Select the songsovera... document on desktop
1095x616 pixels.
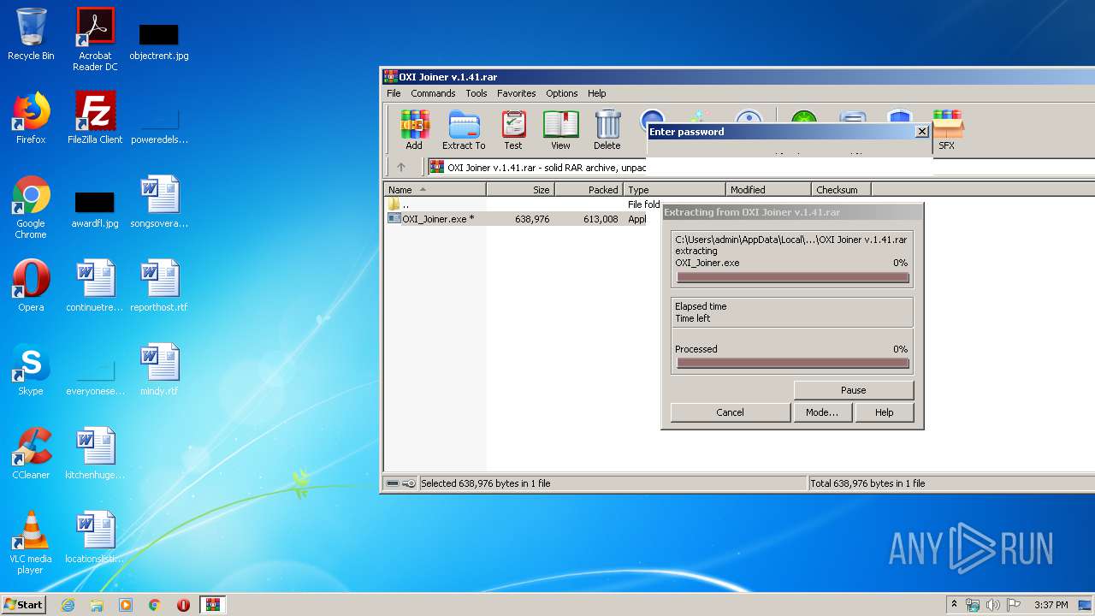coord(159,202)
